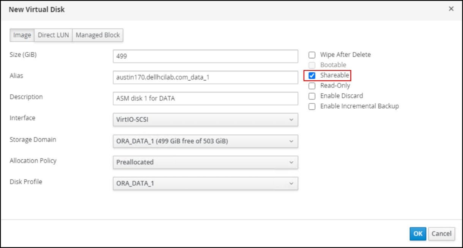Enable the Read-Only option

312,85
